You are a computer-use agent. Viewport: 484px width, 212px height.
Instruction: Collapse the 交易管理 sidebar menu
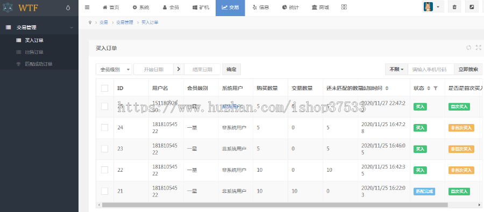click(x=39, y=27)
